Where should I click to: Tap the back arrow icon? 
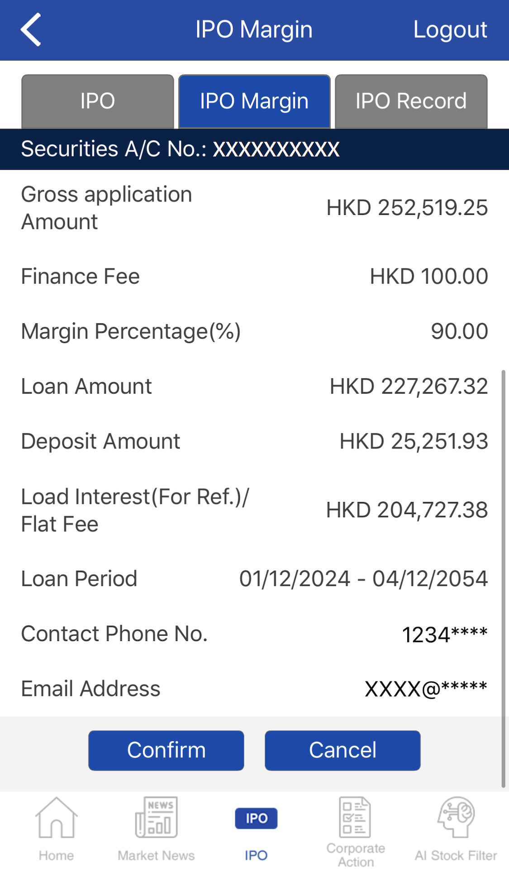31,30
